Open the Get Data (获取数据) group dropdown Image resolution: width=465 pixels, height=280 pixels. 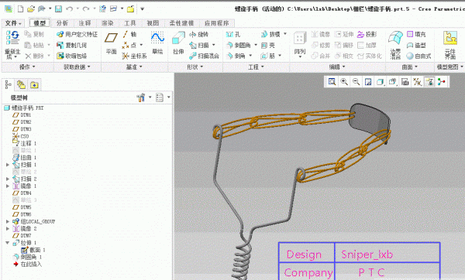(77, 67)
